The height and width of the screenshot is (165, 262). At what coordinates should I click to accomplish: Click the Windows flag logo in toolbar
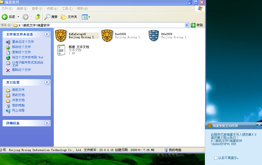tap(200, 9)
